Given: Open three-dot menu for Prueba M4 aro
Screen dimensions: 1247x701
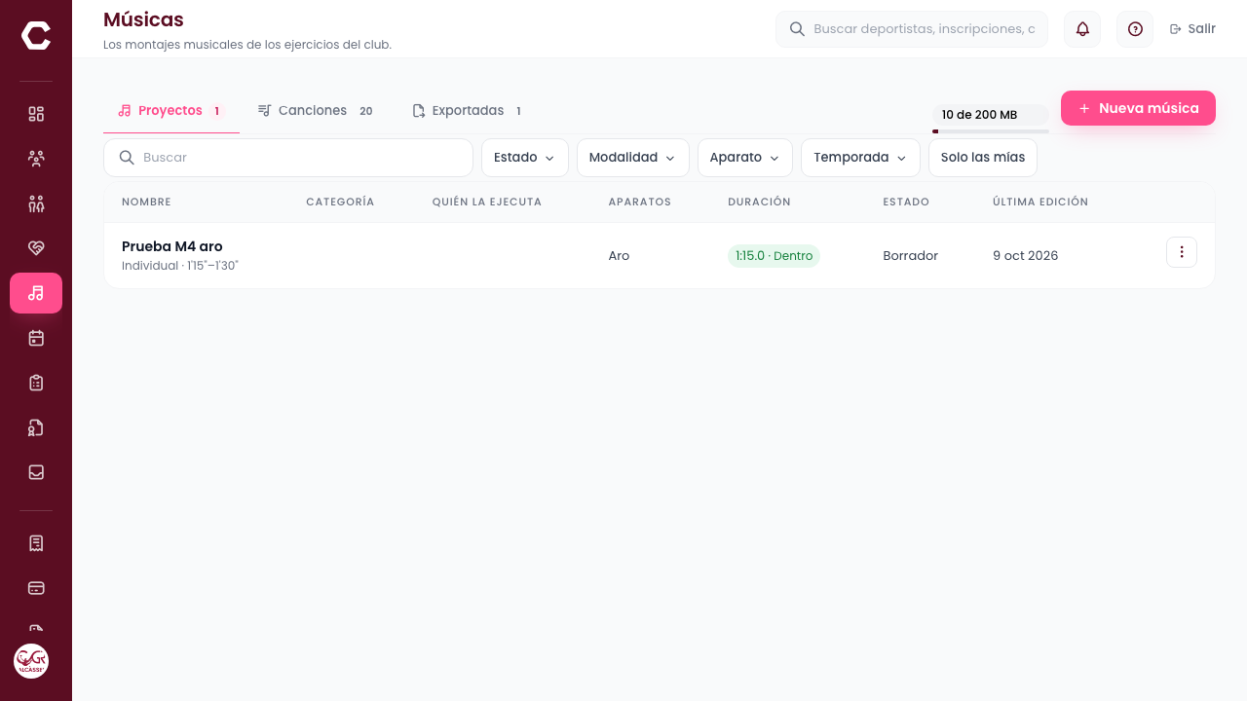Looking at the screenshot, I should pyautogui.click(x=1182, y=252).
